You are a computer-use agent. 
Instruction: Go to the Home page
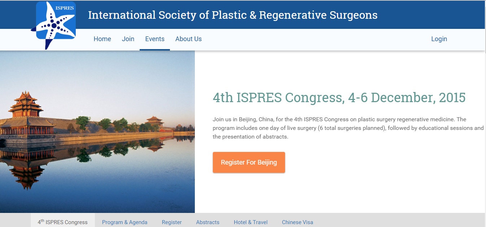click(x=102, y=39)
